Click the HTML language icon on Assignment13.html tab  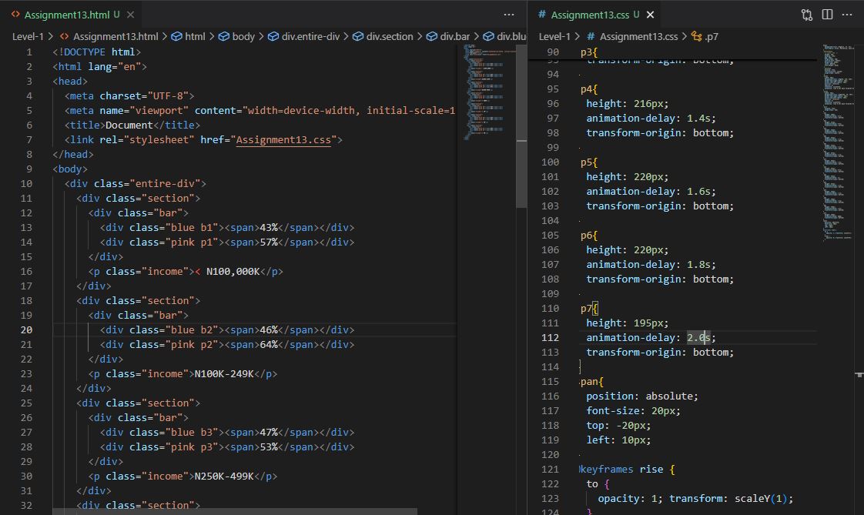click(x=15, y=14)
